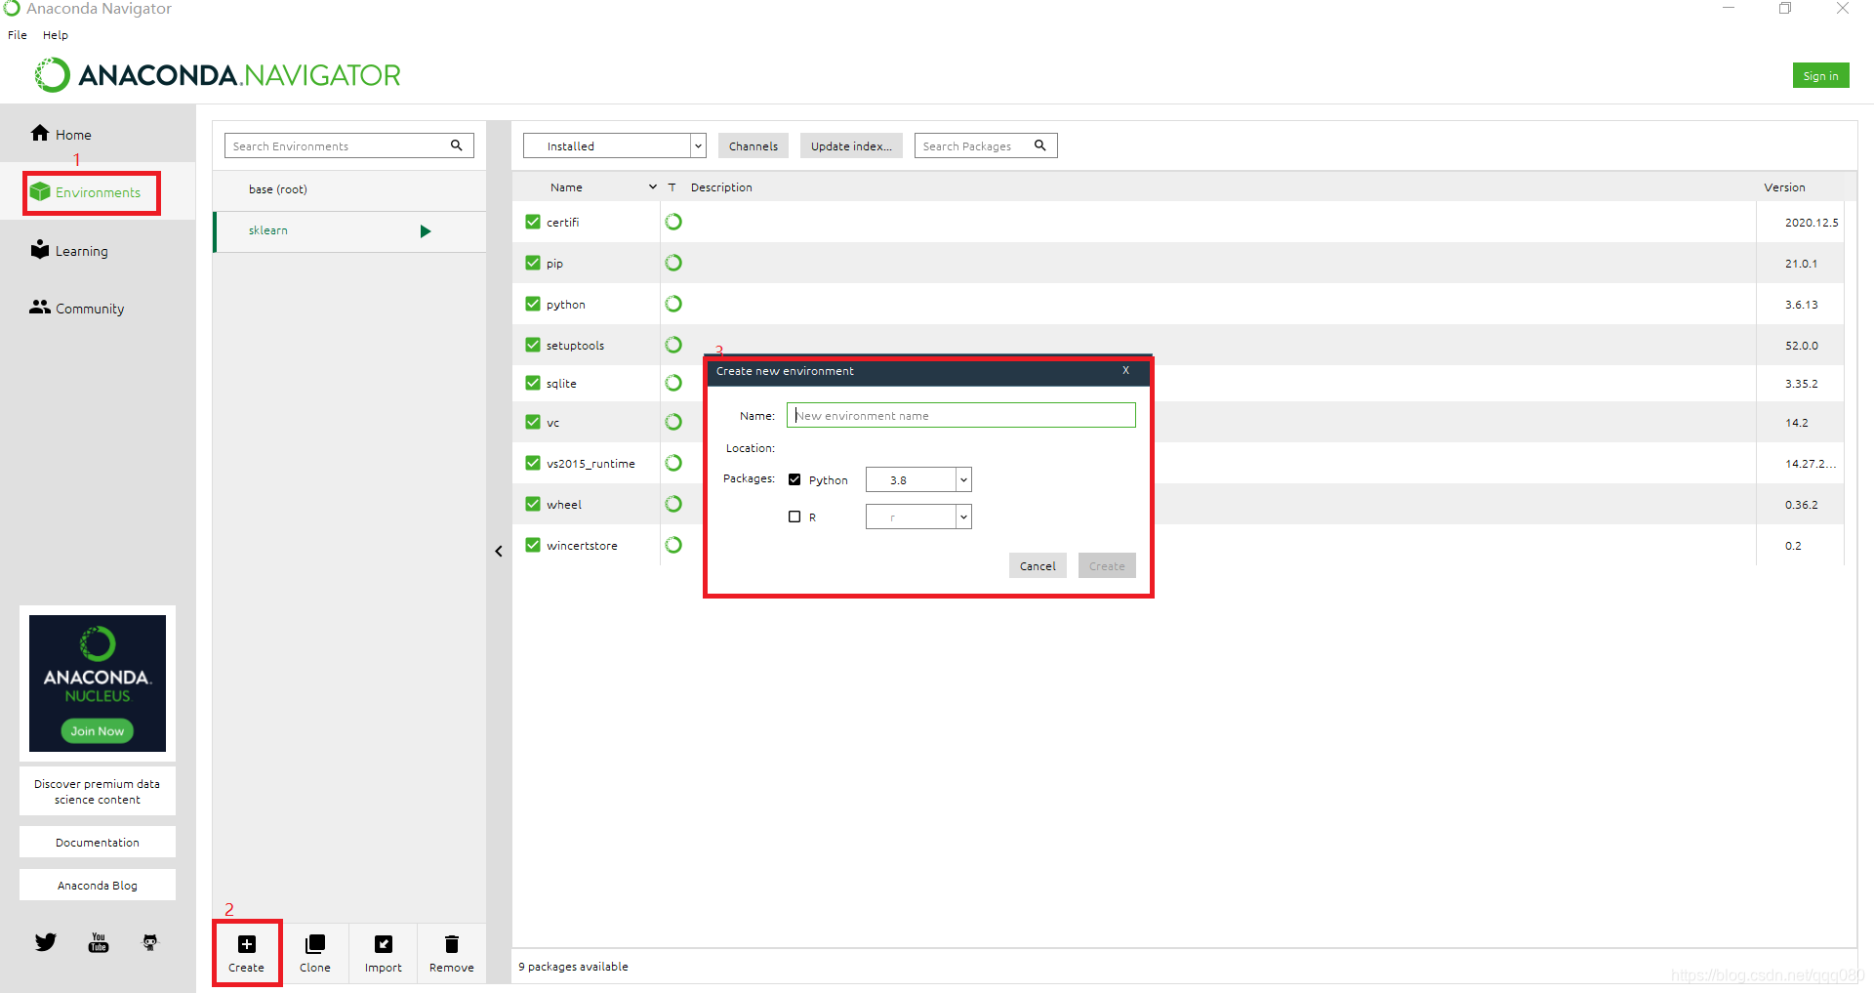Click the play arrow for sklearn environment
Image resolution: width=1874 pixels, height=993 pixels.
[426, 231]
